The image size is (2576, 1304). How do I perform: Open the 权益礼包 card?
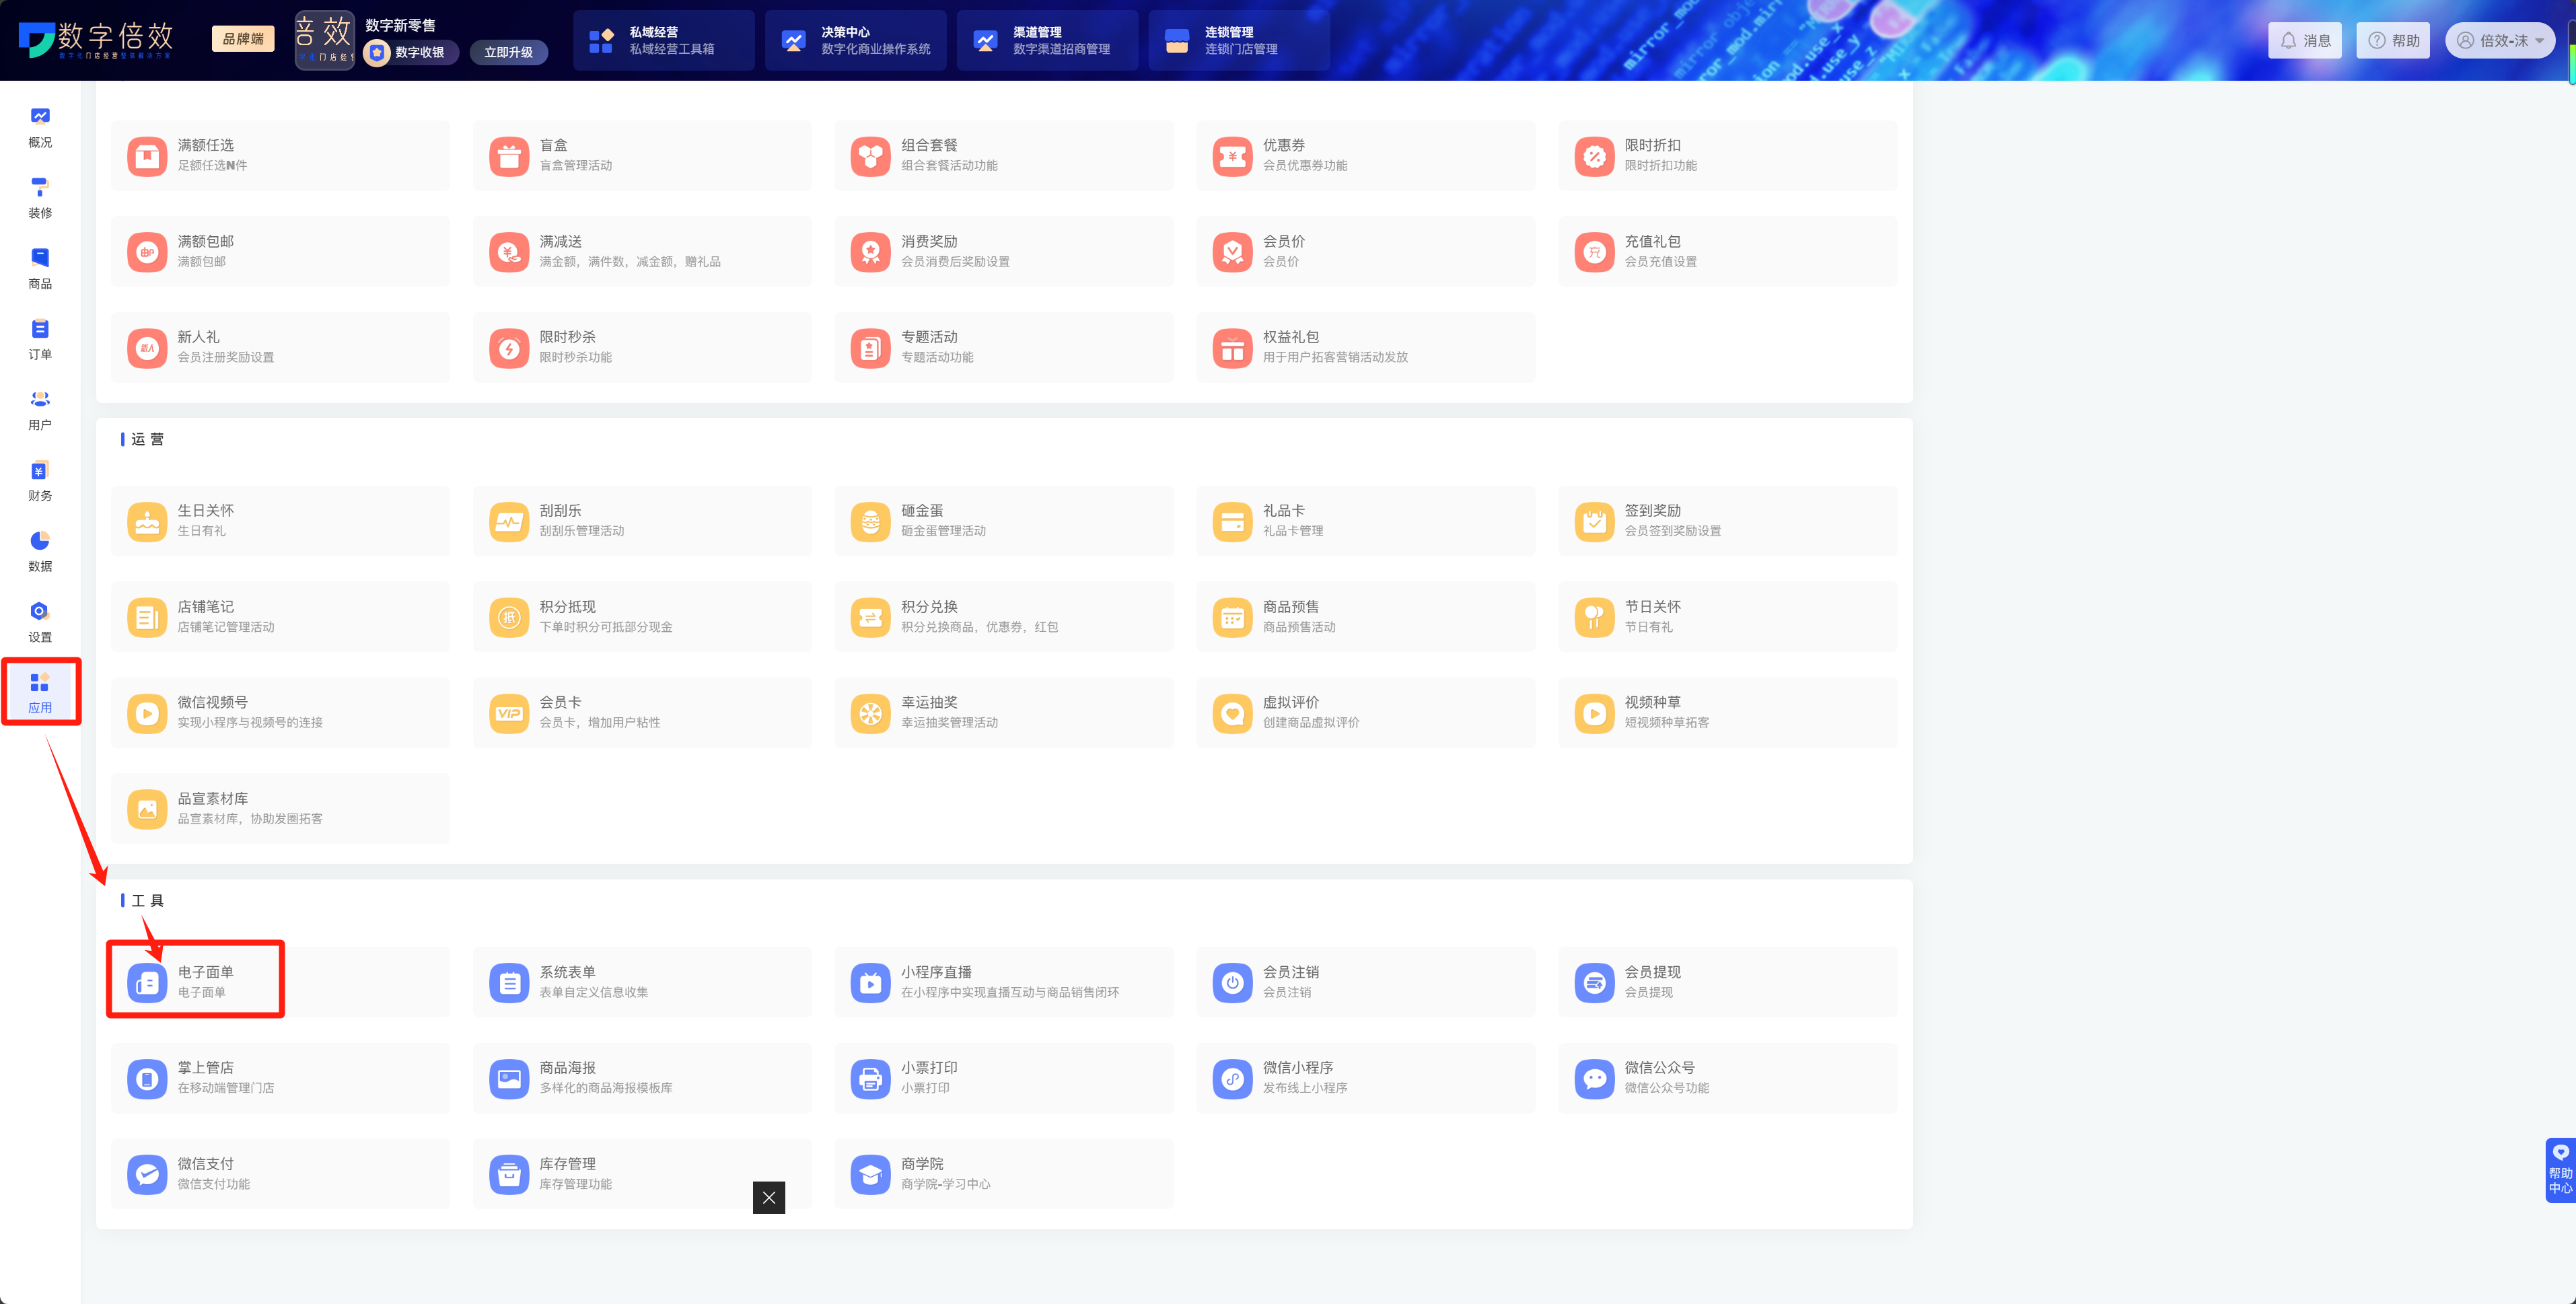[x=1365, y=348]
